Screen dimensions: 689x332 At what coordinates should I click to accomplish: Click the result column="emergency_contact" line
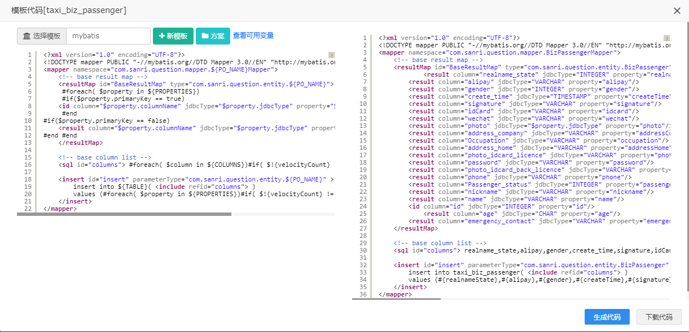tap(539, 221)
